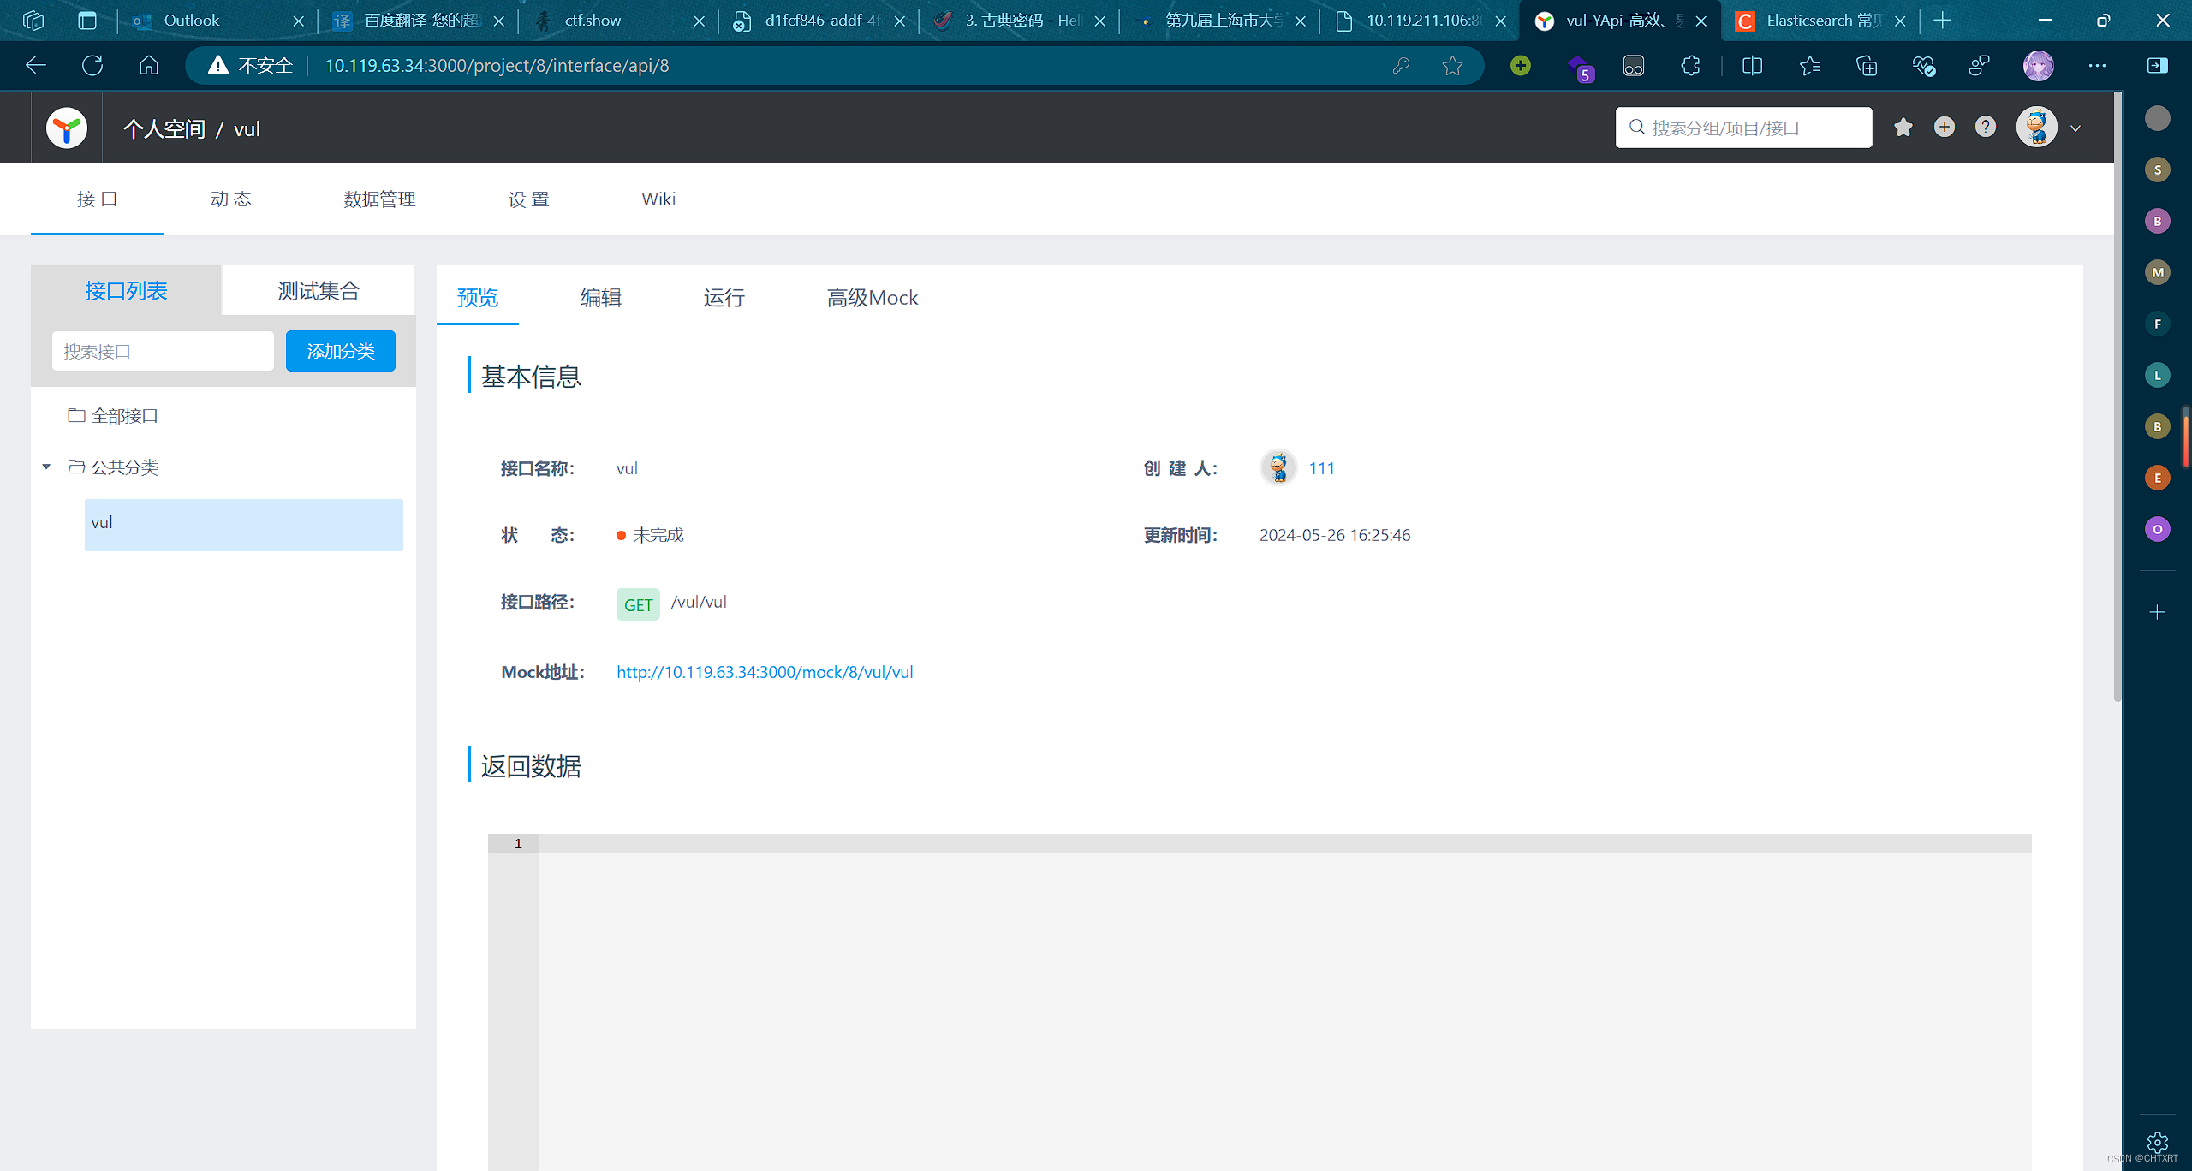The width and height of the screenshot is (2192, 1171).
Task: Toggle the sidebar panel icon
Action: (x=2158, y=65)
